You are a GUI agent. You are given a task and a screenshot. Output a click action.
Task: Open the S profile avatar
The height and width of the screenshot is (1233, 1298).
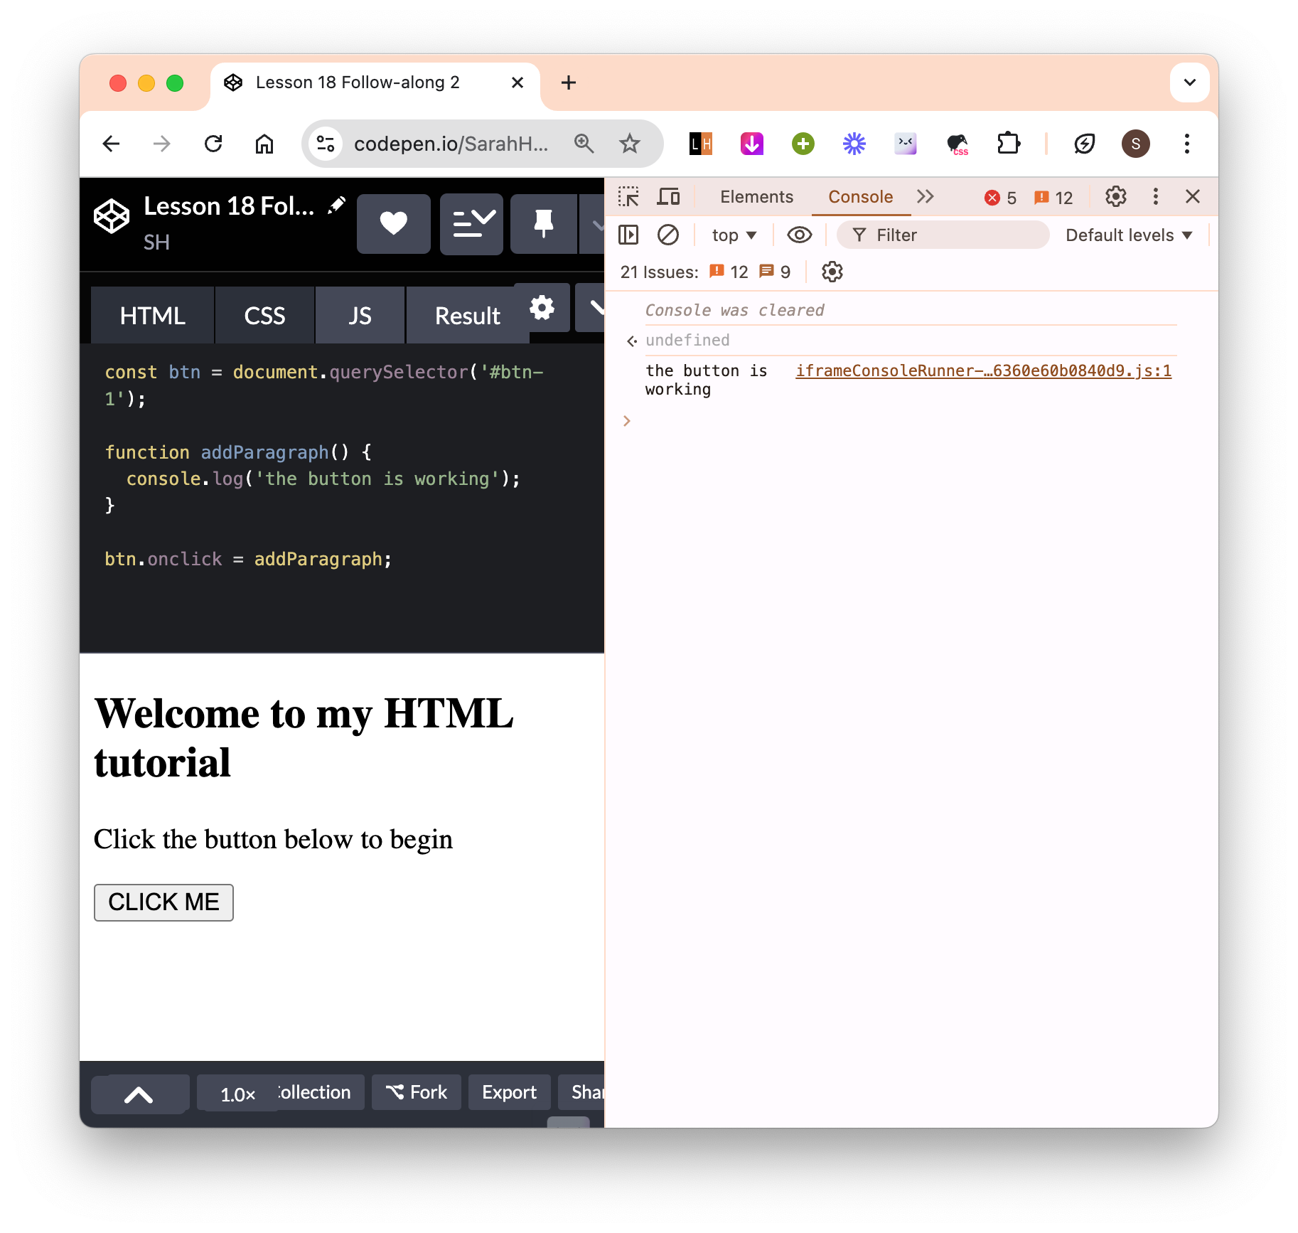pyautogui.click(x=1136, y=144)
